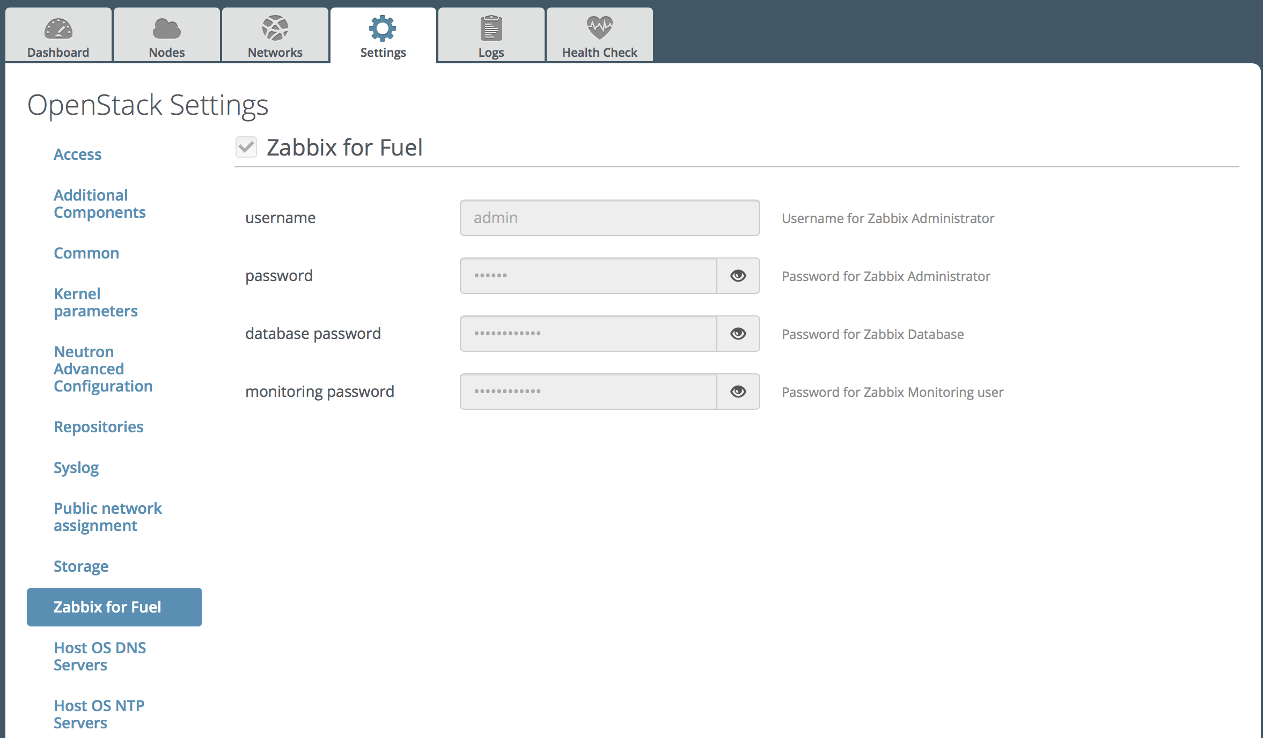This screenshot has width=1263, height=738.
Task: Click the 'Password for Zabbix Database' description
Action: pos(873,334)
